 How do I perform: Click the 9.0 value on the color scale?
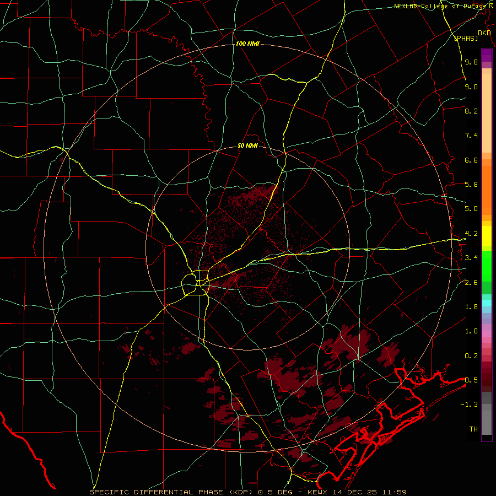471,87
